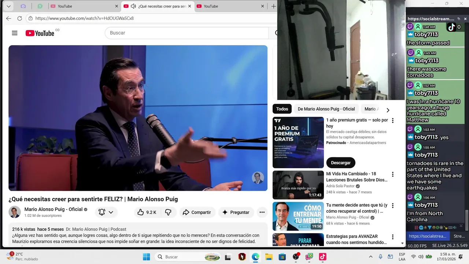Open a new browser tab with plus
This screenshot has width=469, height=264.
coord(273,6)
